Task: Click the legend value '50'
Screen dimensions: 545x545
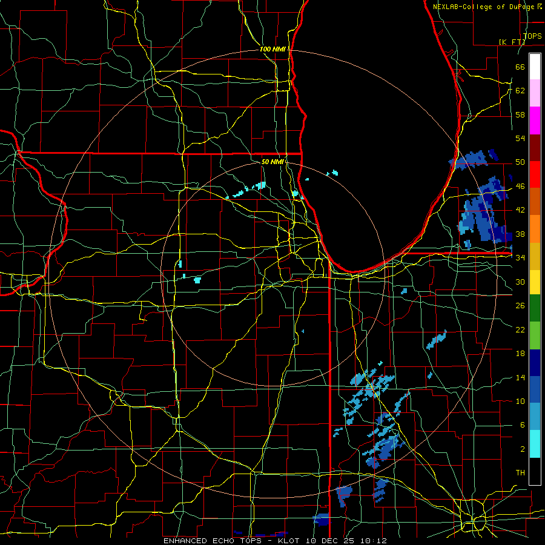Action: click(520, 162)
